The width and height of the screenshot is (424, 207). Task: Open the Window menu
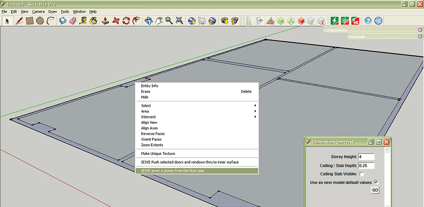[x=79, y=12]
